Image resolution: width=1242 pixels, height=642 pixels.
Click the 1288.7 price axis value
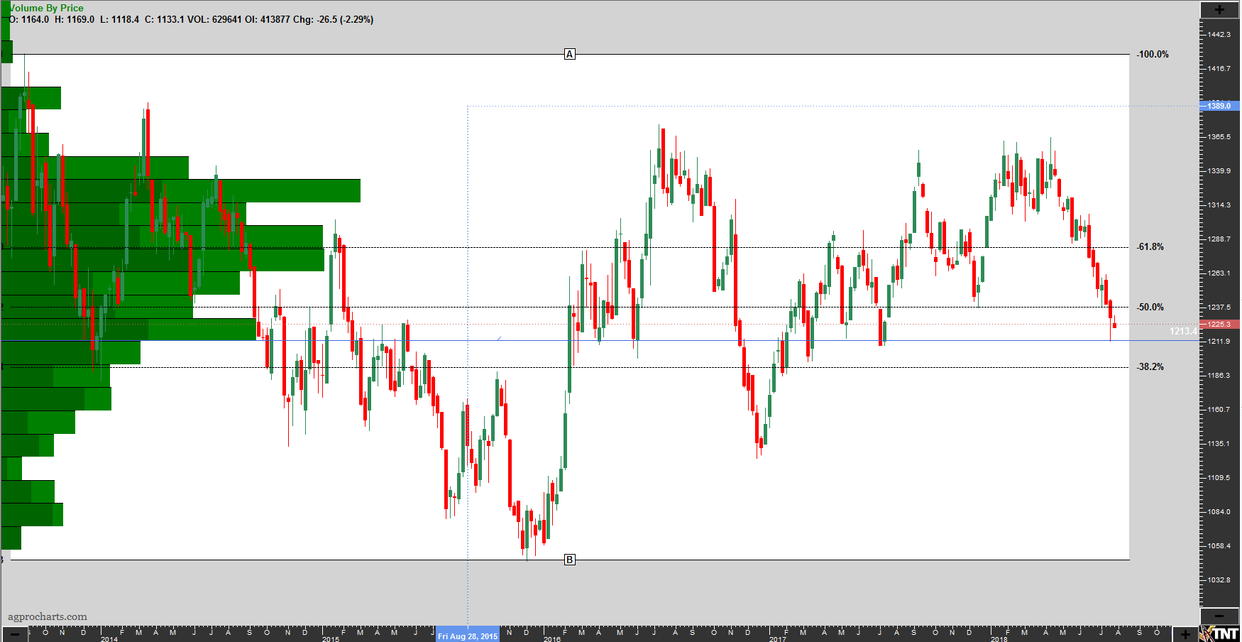pos(1219,239)
